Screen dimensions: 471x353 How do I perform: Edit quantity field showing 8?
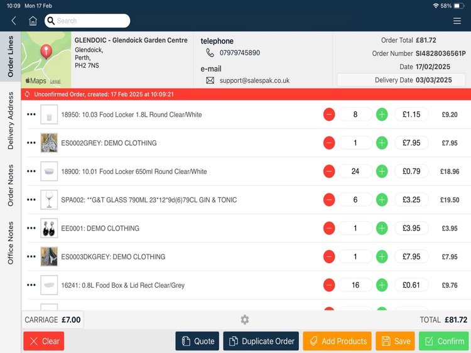pos(355,114)
